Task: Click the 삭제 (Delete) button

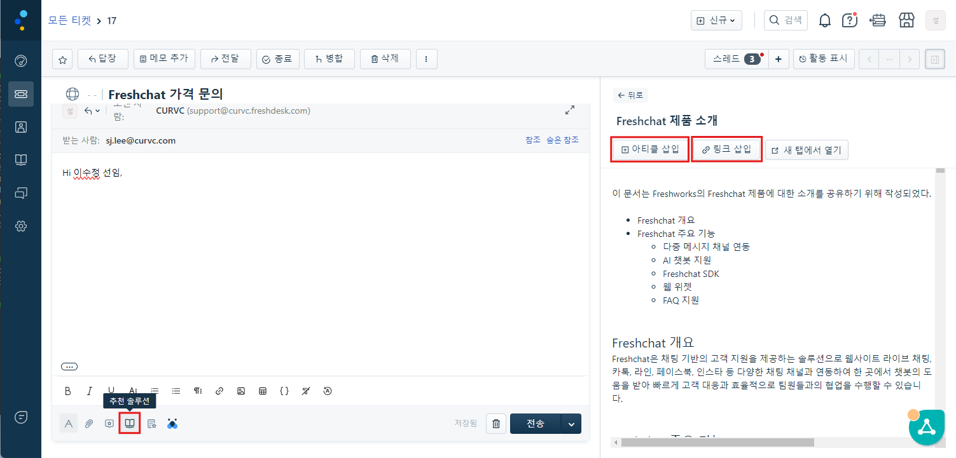Action: coord(385,59)
